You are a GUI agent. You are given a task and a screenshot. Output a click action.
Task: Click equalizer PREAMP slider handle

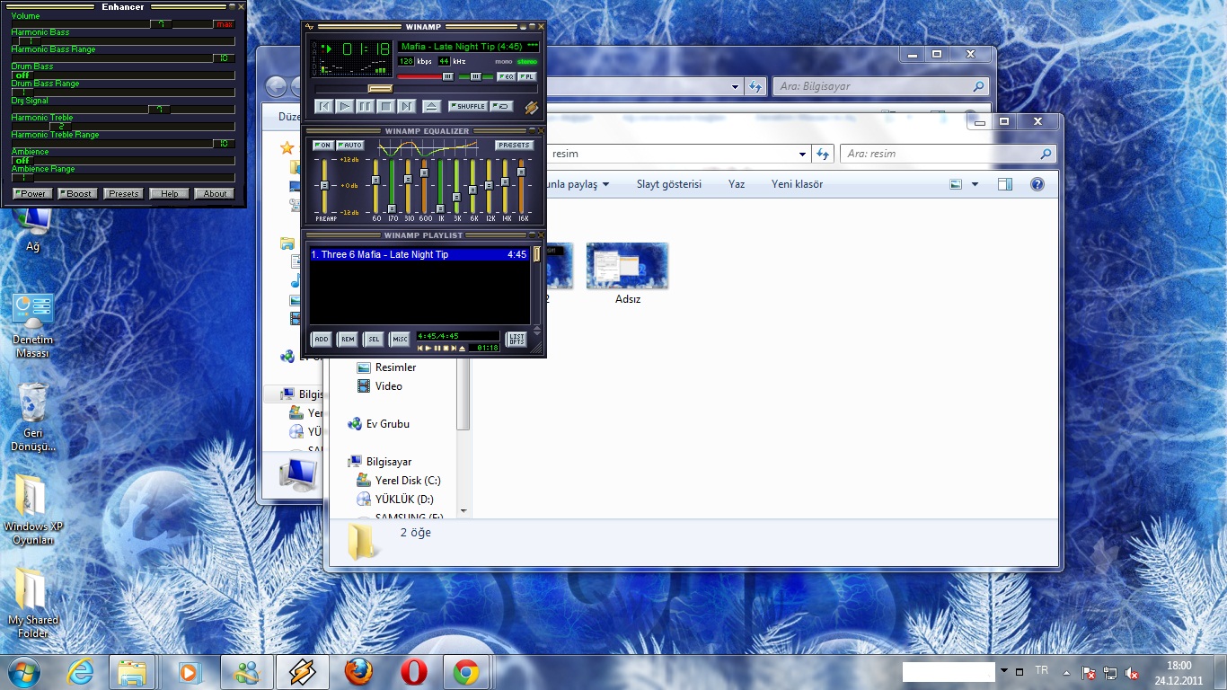pyautogui.click(x=324, y=185)
